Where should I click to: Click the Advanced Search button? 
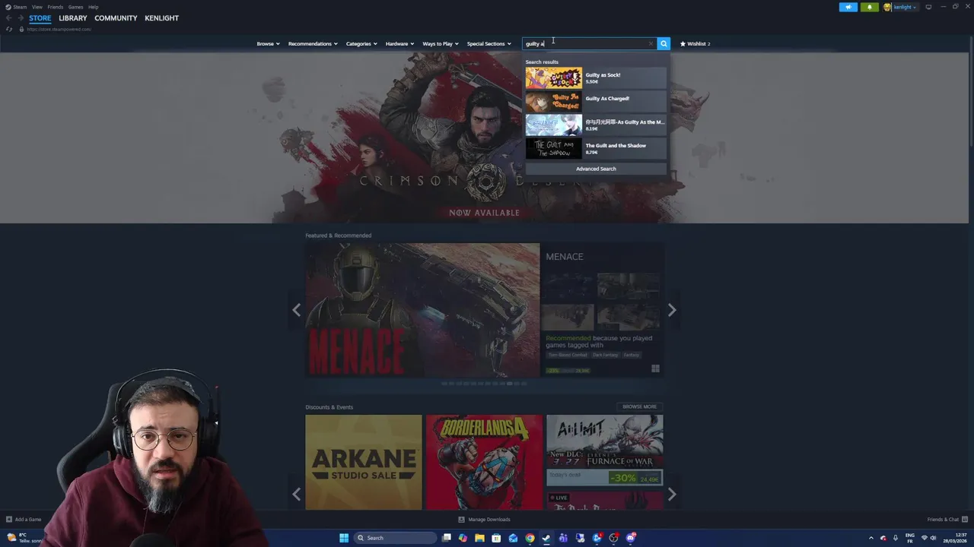tap(596, 169)
